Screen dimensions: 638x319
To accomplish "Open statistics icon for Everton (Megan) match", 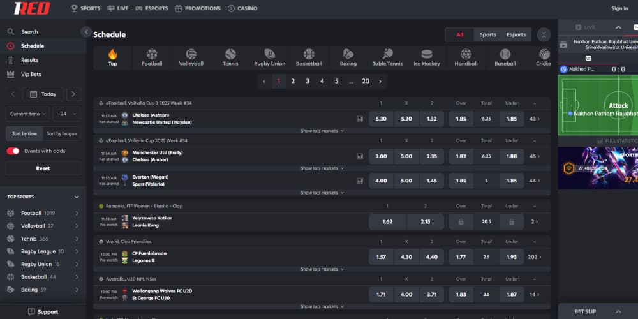I will (x=360, y=181).
